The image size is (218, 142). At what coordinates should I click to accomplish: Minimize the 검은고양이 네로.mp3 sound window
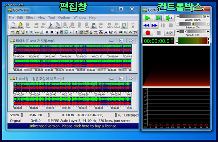[x=112, y=79]
